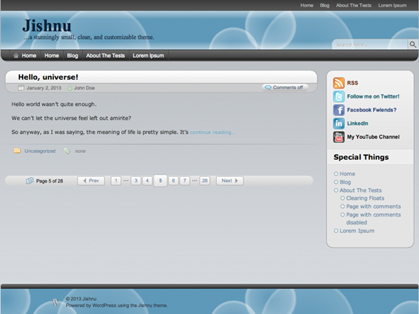Click the RSS feed icon
Screen dimensions: 419x314
(339, 83)
